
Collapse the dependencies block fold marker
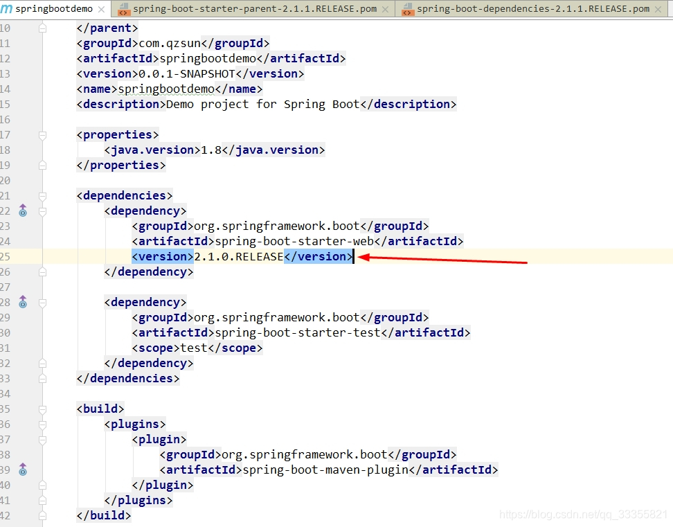[x=42, y=196]
